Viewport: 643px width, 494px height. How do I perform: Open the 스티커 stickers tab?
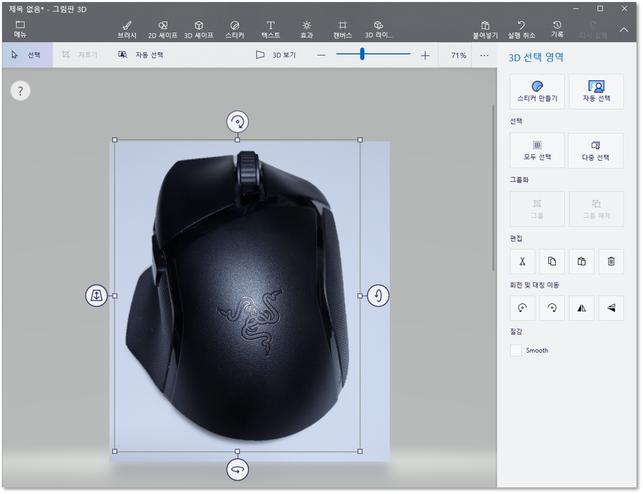tap(234, 30)
